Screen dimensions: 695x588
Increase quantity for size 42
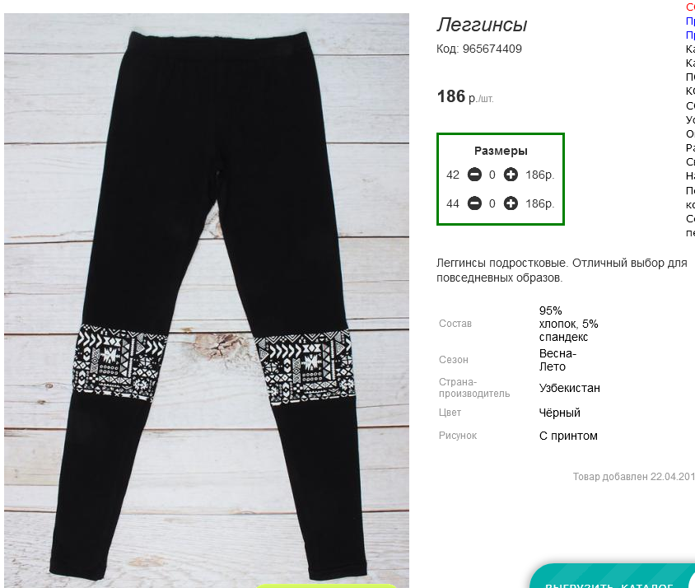511,175
